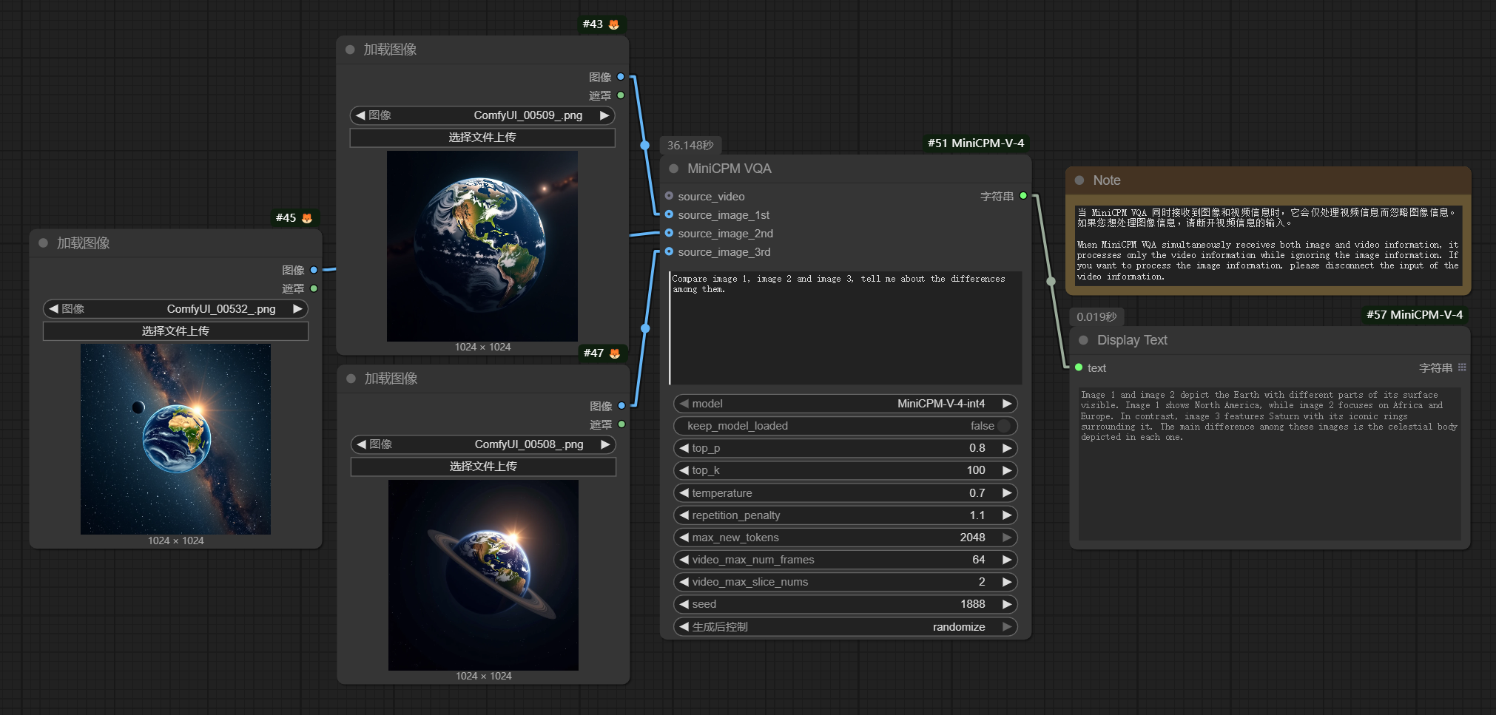The image size is (1496, 715).
Task: Collapse the Display Text node via its dot
Action: [x=1083, y=340]
